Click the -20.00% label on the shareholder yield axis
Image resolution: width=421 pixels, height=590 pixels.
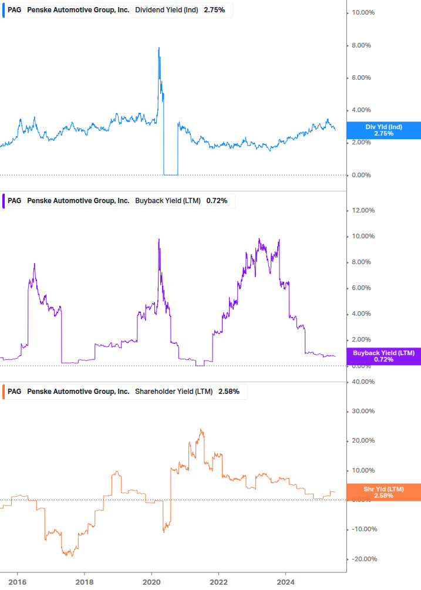pos(364,559)
